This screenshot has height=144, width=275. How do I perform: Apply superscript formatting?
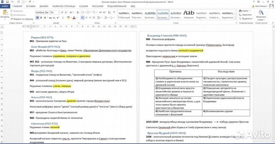[x=58, y=18]
